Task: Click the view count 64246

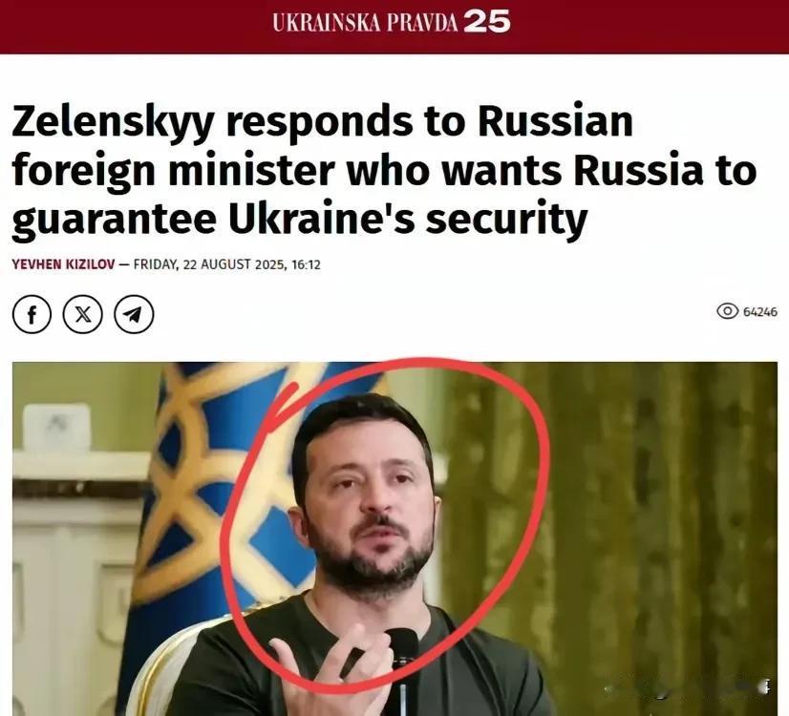Action: coord(760,312)
